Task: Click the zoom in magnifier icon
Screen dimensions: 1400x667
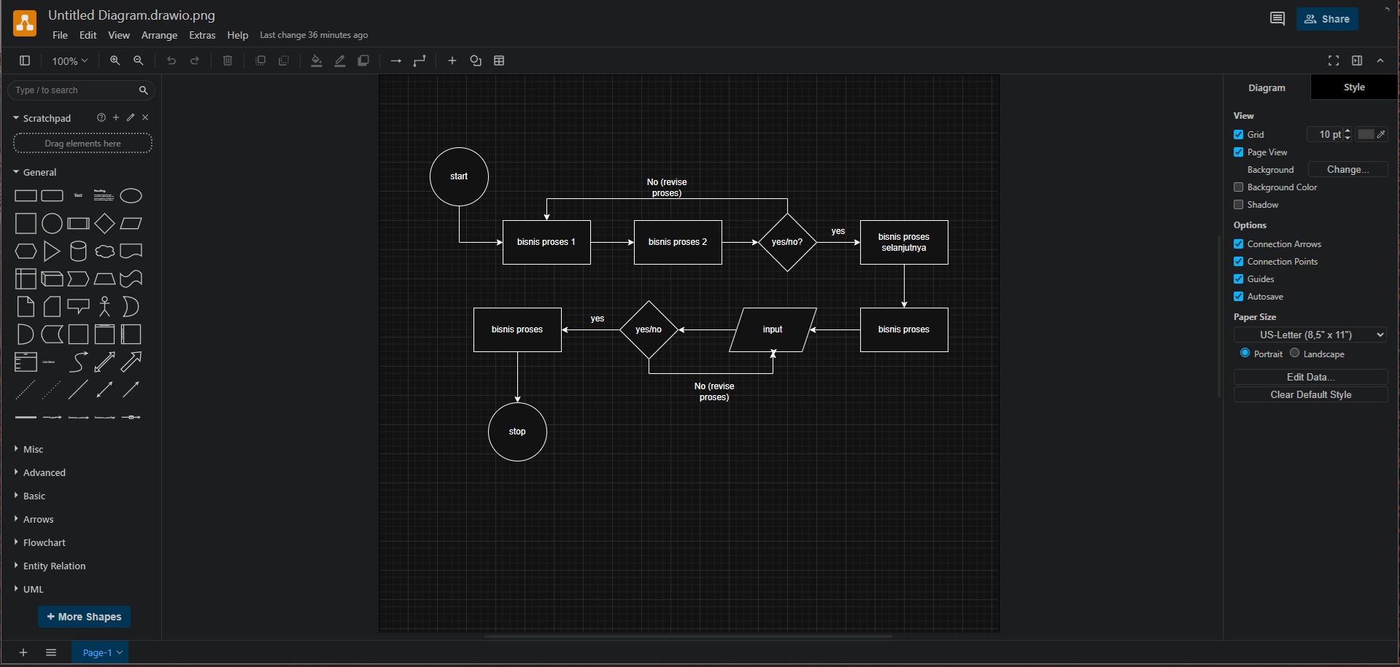Action: coord(115,61)
